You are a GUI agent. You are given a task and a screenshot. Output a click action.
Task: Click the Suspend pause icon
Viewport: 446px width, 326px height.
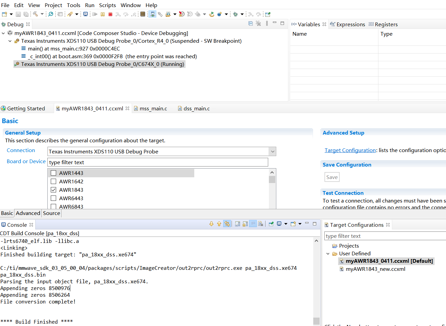click(103, 14)
